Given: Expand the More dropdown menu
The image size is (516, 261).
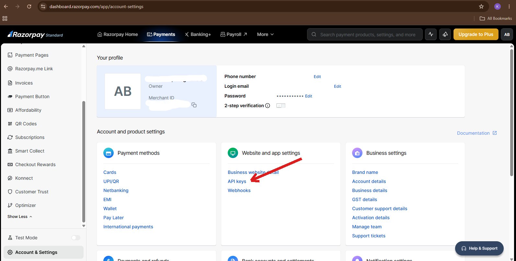Looking at the screenshot, I should [265, 34].
